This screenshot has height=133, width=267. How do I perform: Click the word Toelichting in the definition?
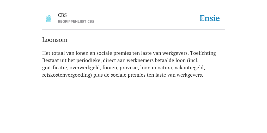pyautogui.click(x=203, y=53)
